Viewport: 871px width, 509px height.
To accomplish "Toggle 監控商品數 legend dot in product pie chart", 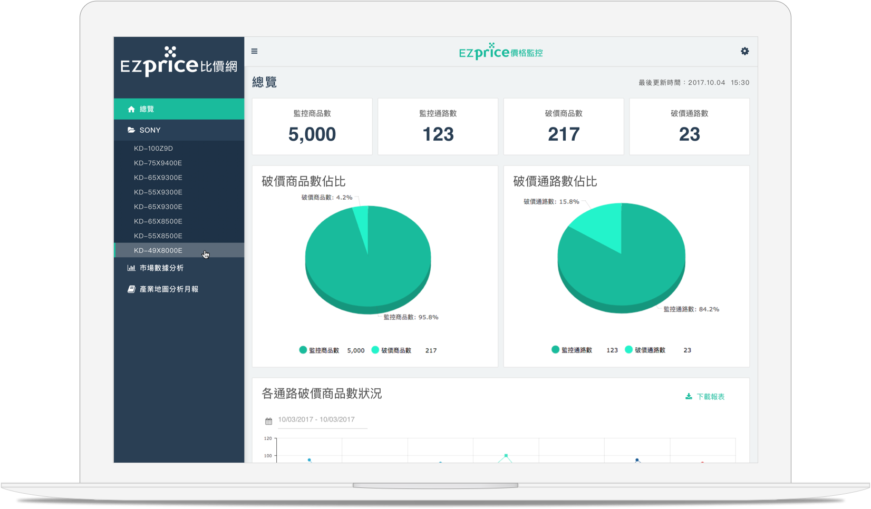I will point(303,350).
